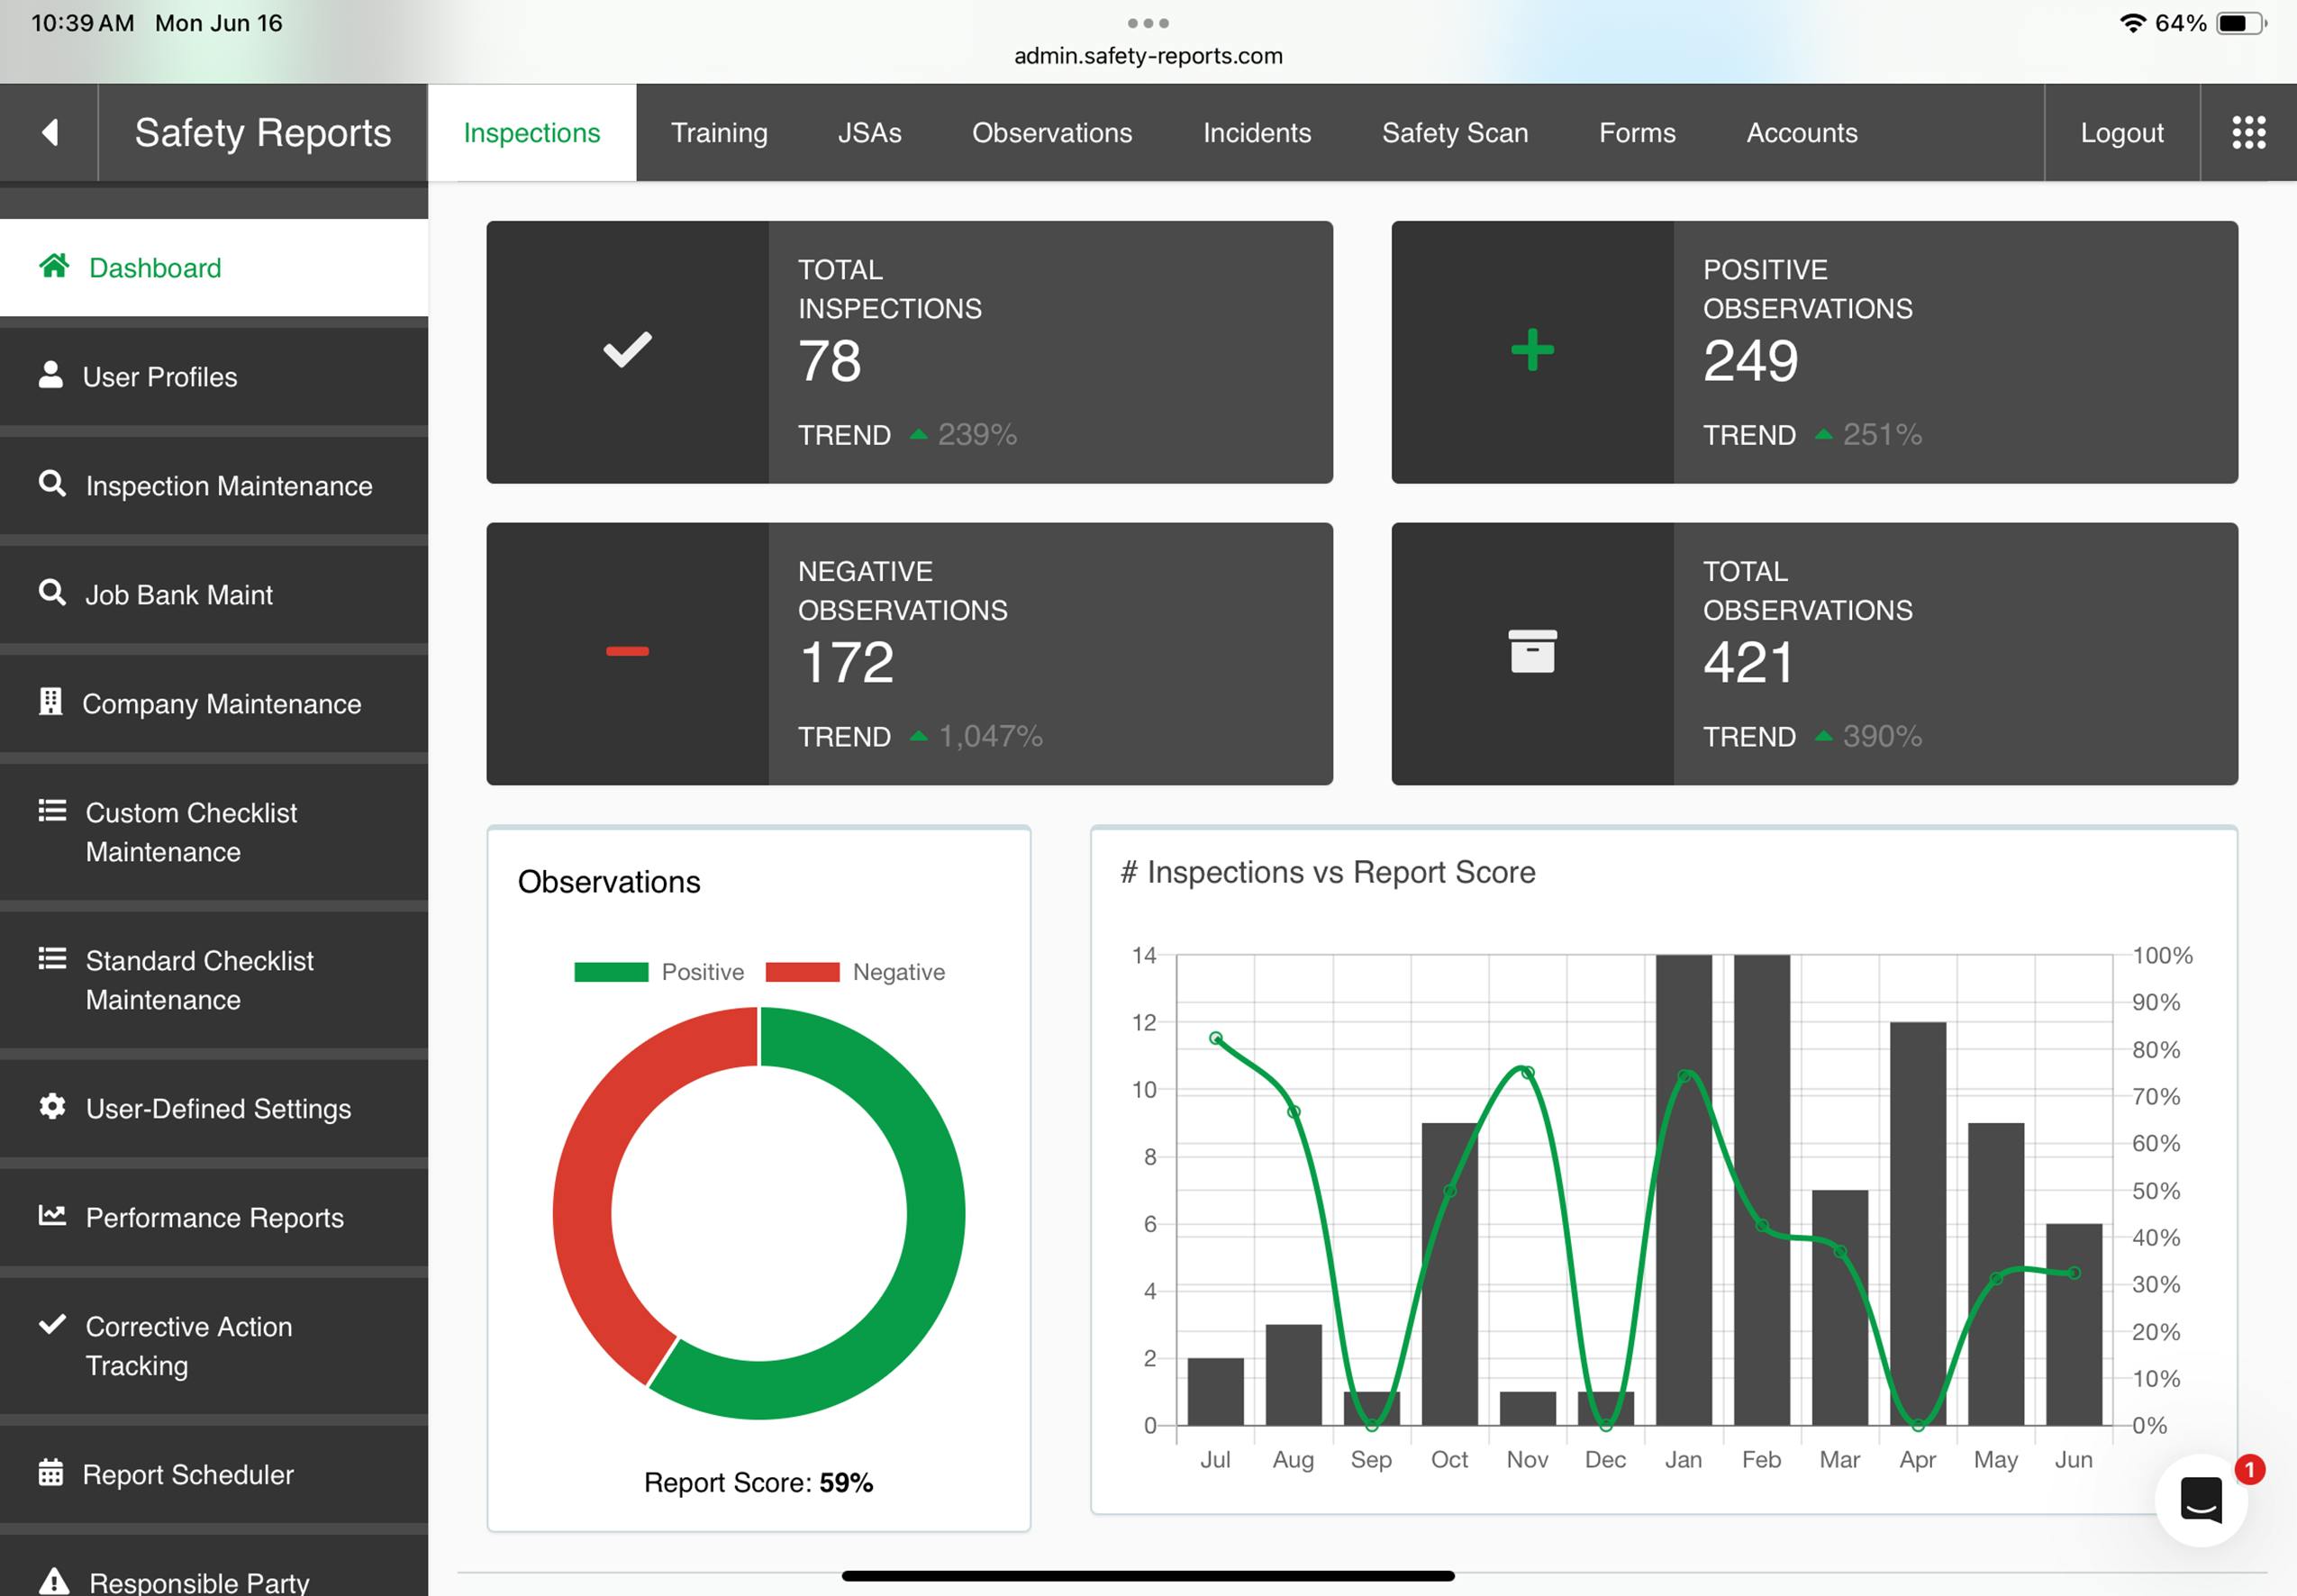This screenshot has height=1596, width=2297.
Task: Open the live chat messenger bubble
Action: coord(2201,1500)
